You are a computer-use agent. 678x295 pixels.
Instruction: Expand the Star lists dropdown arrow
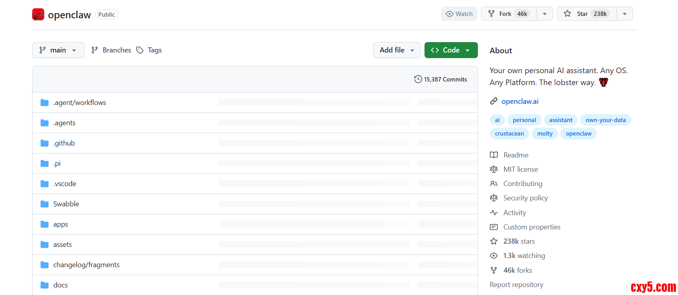pos(625,14)
